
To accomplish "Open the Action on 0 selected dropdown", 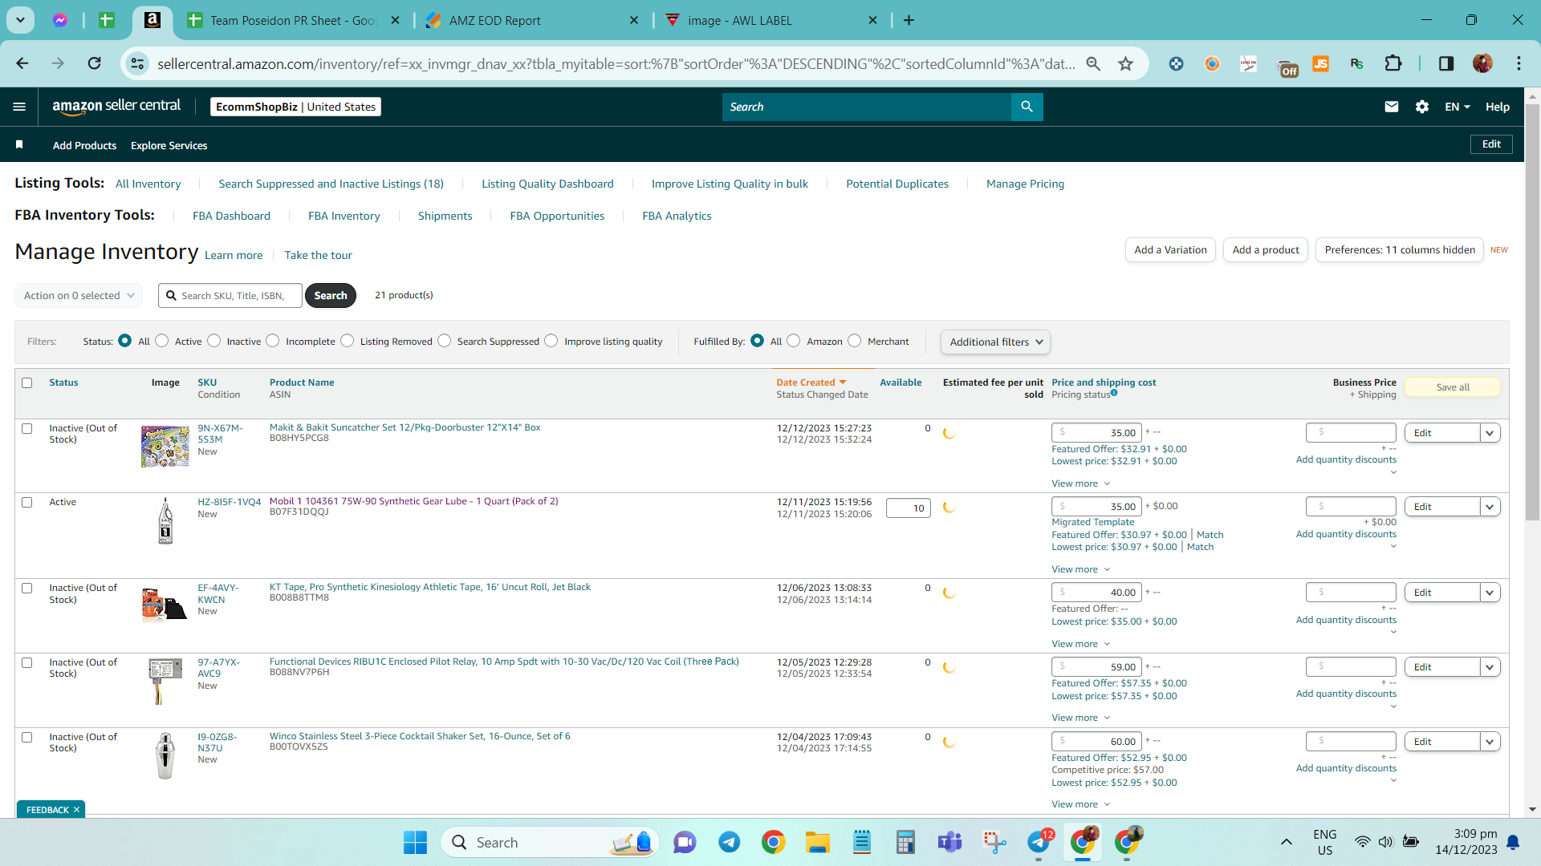I will 78,295.
